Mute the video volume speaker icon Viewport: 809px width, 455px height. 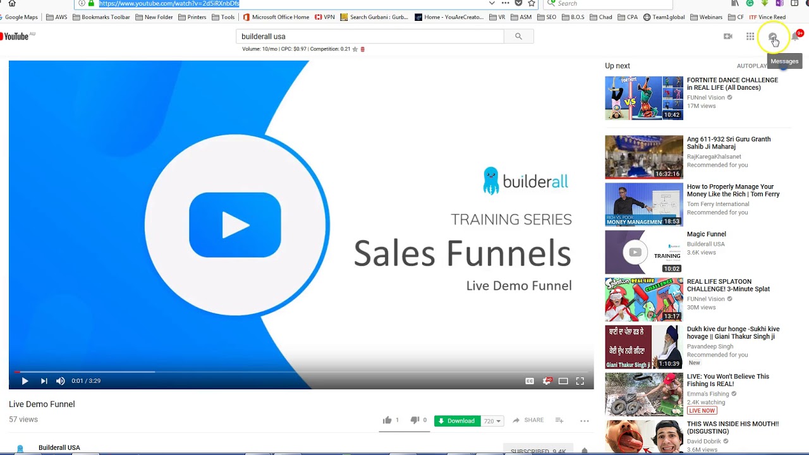click(x=61, y=381)
